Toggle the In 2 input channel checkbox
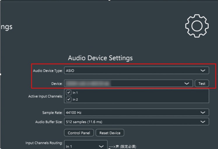The width and height of the screenshot is (218, 149). point(69,99)
